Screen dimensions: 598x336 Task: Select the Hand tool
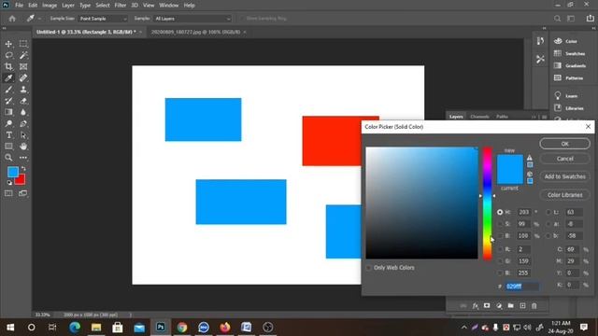[x=23, y=147]
